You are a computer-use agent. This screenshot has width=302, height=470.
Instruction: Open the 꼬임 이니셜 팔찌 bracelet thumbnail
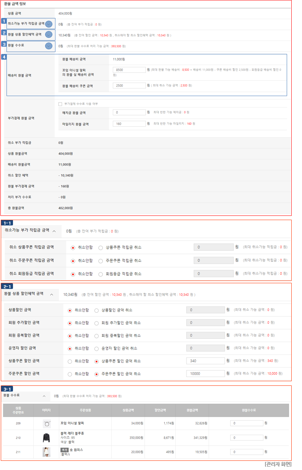coord(47,423)
